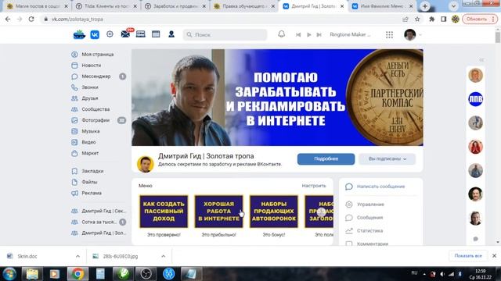This screenshot has height=281, width=501.
Task: Click the ship logo icon in header
Action: pyautogui.click(x=79, y=34)
